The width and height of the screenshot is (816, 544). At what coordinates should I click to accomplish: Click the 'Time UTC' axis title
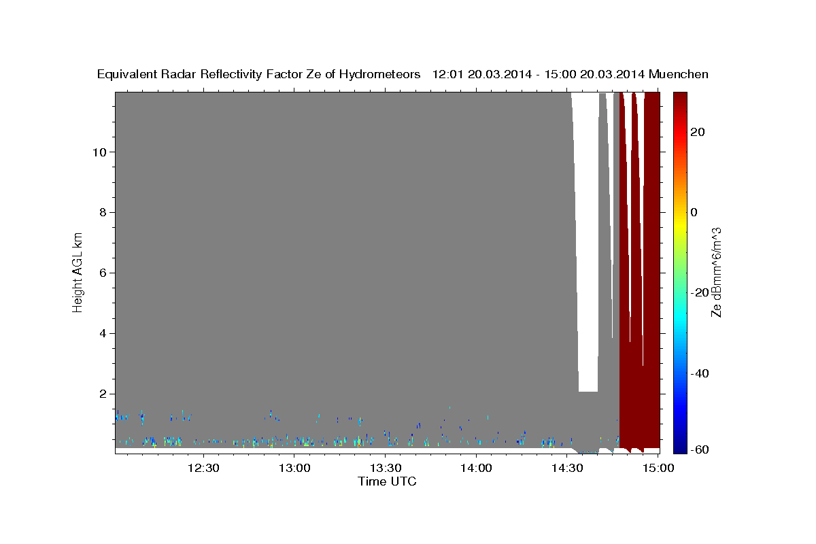387,481
